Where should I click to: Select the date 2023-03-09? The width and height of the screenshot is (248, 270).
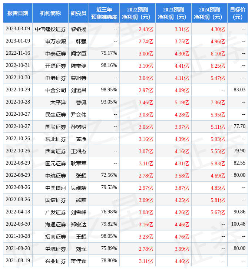pos(18,29)
